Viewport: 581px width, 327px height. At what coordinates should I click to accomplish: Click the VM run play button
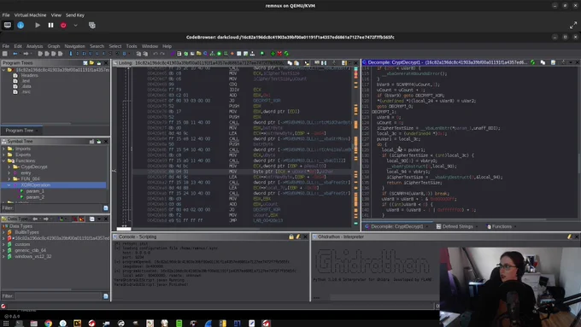pos(38,25)
